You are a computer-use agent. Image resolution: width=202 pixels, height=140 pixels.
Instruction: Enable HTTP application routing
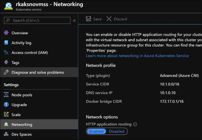[x=96, y=131]
